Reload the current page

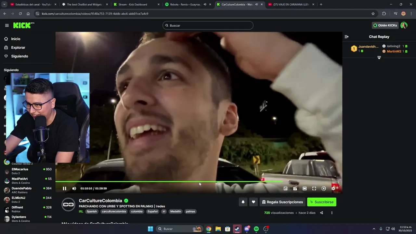pyautogui.click(x=20, y=14)
